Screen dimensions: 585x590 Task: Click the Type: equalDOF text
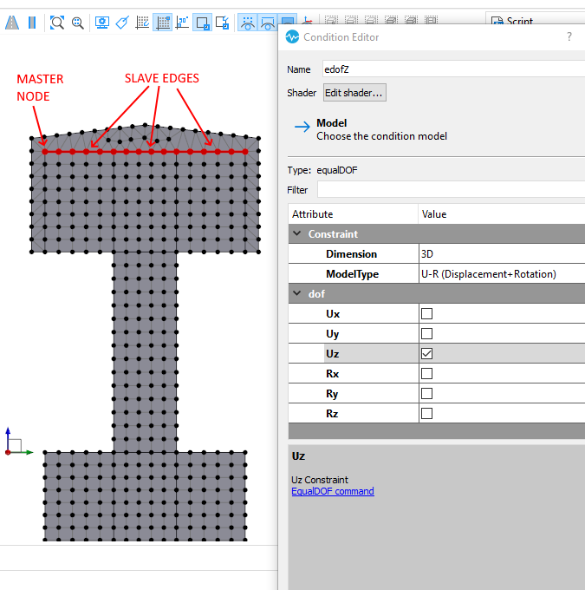pyautogui.click(x=322, y=170)
